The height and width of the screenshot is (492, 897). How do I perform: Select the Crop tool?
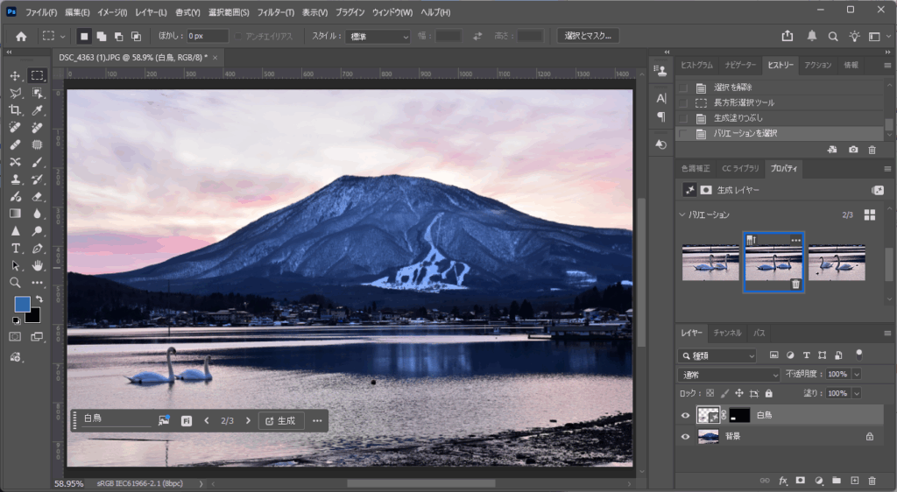point(15,110)
